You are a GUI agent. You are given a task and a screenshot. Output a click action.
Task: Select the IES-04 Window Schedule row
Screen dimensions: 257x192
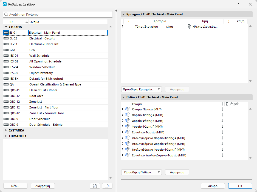(x=55, y=67)
